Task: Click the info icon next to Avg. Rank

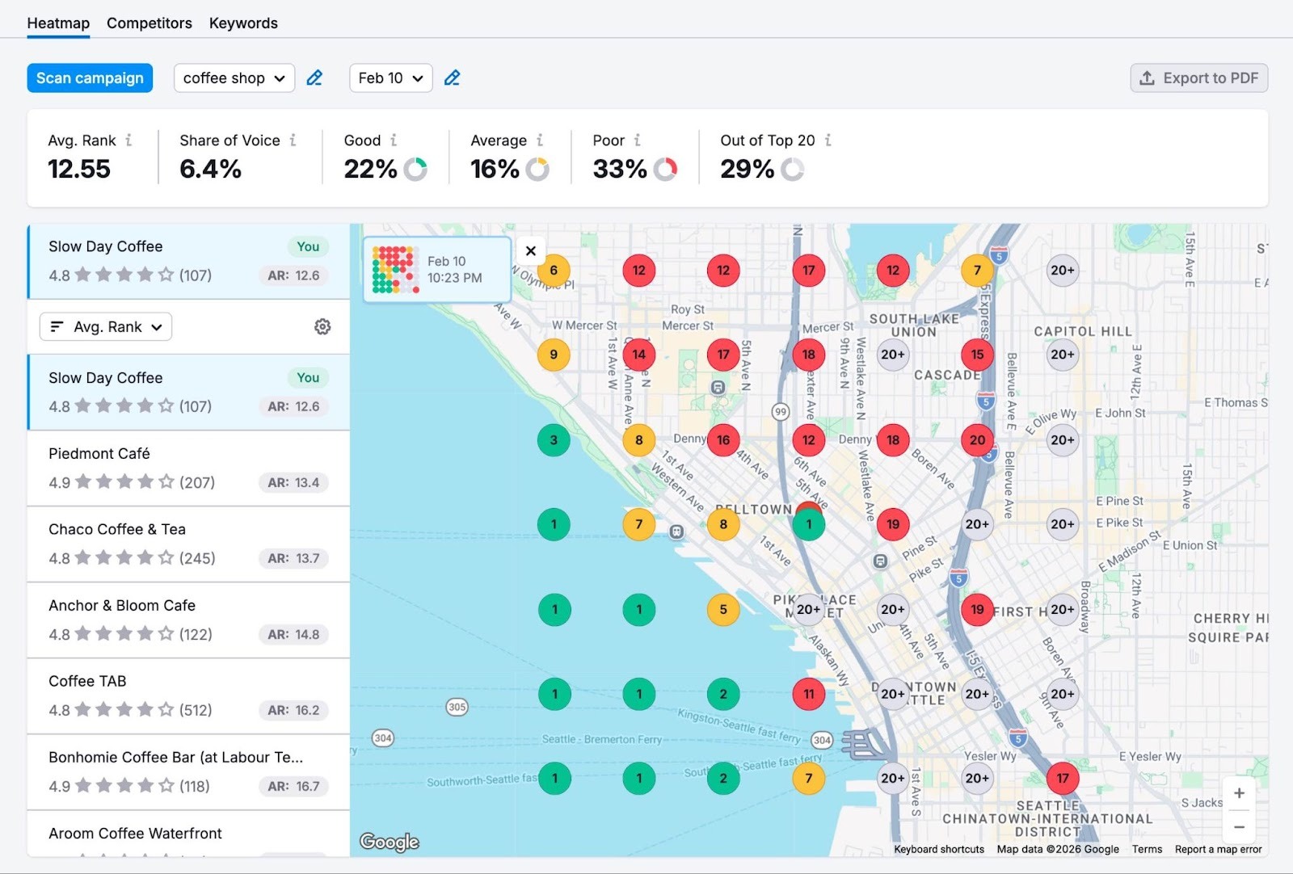Action: pos(128,140)
